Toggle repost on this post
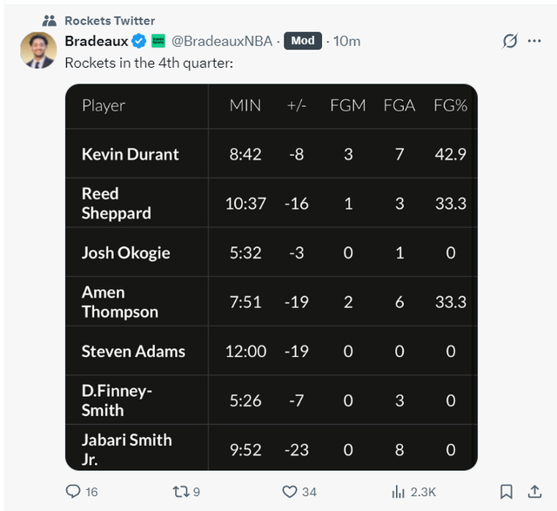 pyautogui.click(x=180, y=492)
